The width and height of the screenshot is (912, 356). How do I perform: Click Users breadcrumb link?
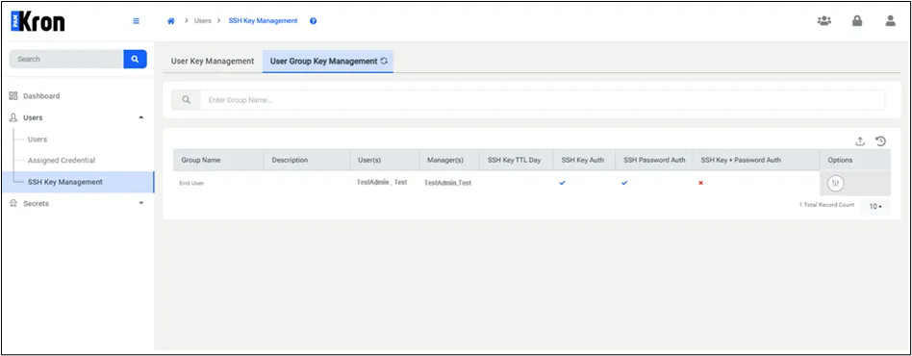(202, 21)
